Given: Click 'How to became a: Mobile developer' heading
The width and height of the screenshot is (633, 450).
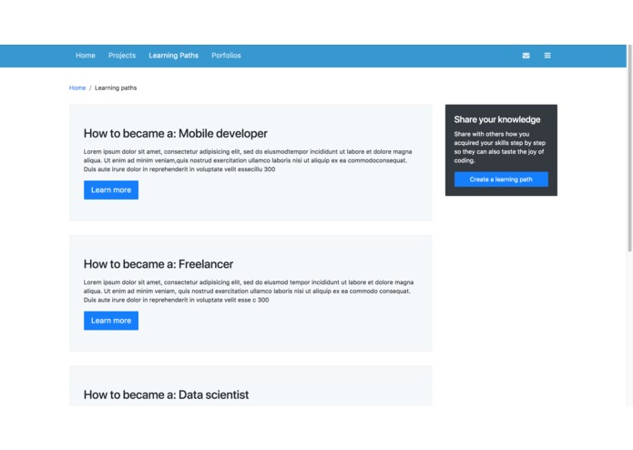Looking at the screenshot, I should (x=176, y=134).
